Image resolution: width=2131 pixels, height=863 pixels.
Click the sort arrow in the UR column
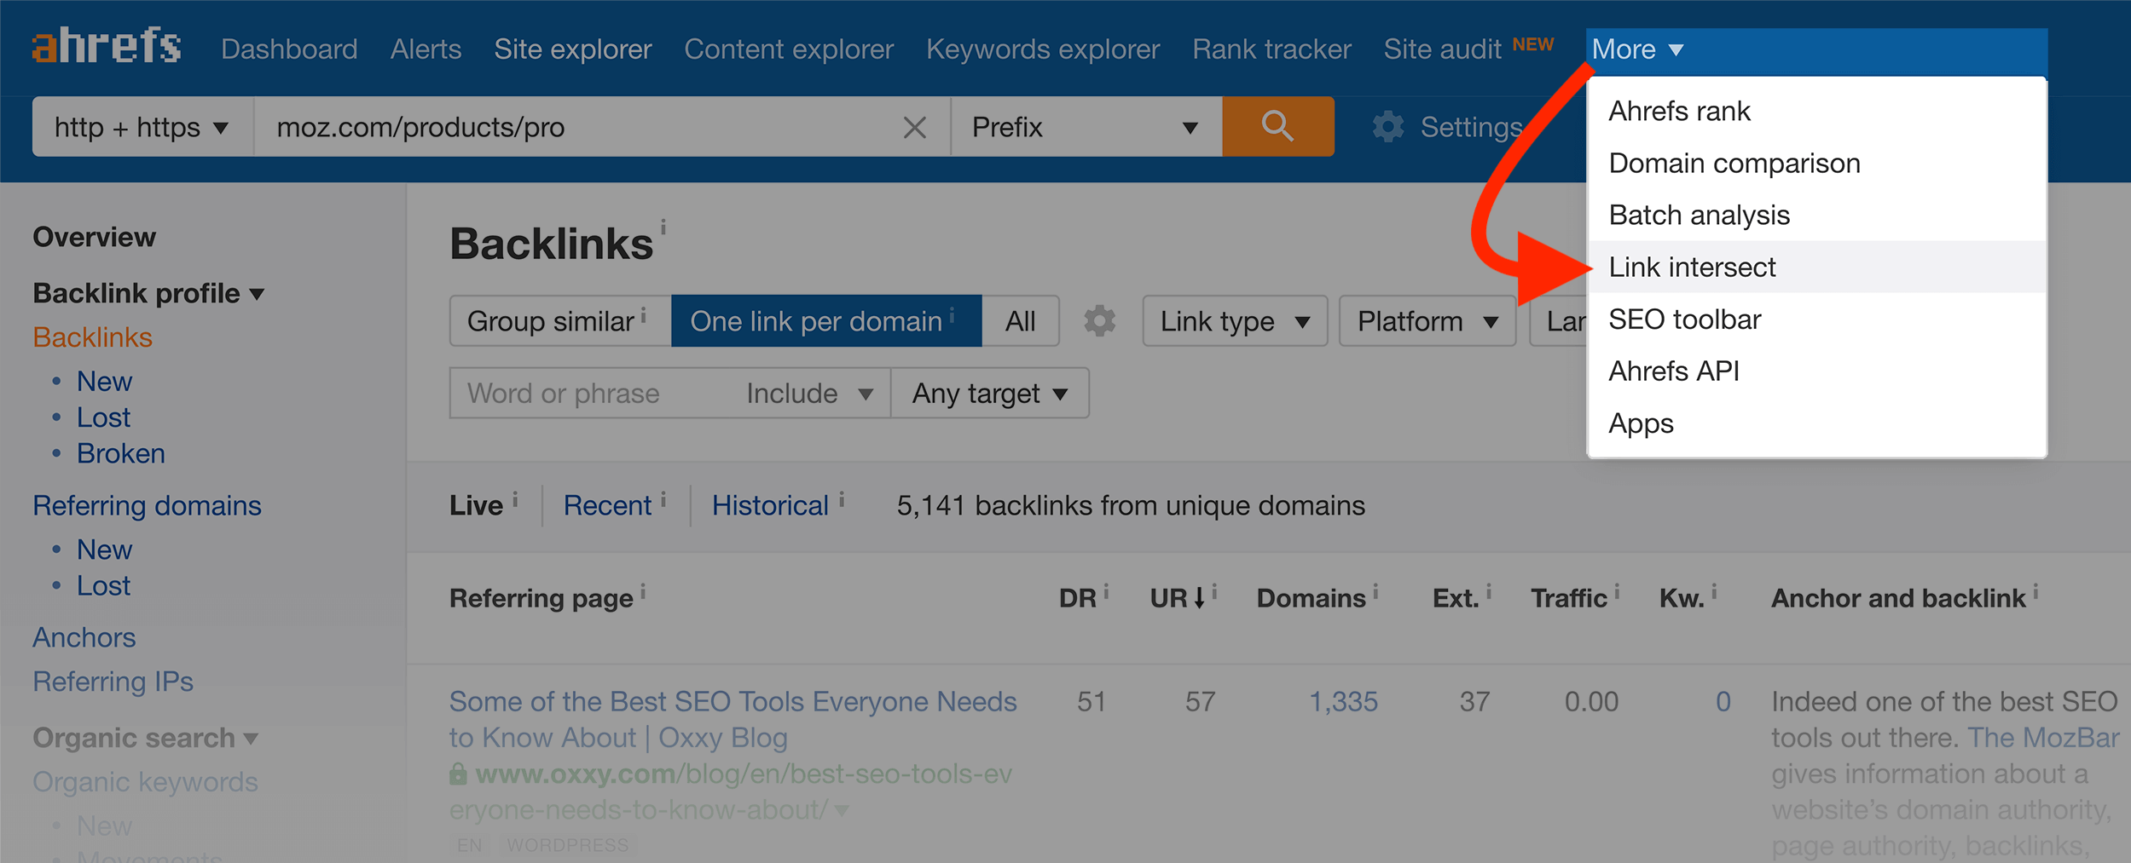1199,598
